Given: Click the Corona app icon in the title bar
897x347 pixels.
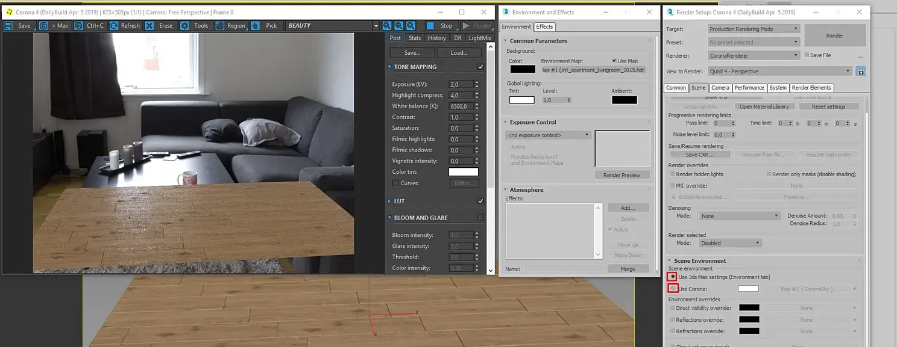Looking at the screenshot, I should [x=8, y=12].
